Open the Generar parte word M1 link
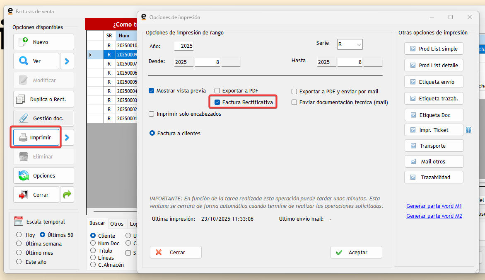The width and height of the screenshot is (485, 280). tap(434, 206)
